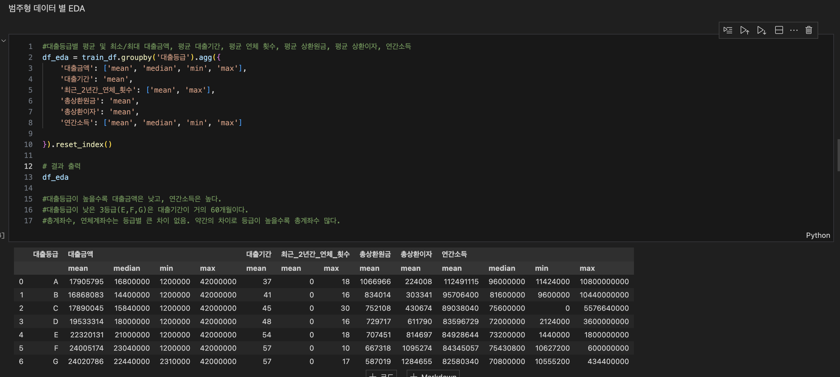This screenshot has width=840, height=377.
Task: Click the cell value 1095274 in row F
Action: tap(417, 348)
